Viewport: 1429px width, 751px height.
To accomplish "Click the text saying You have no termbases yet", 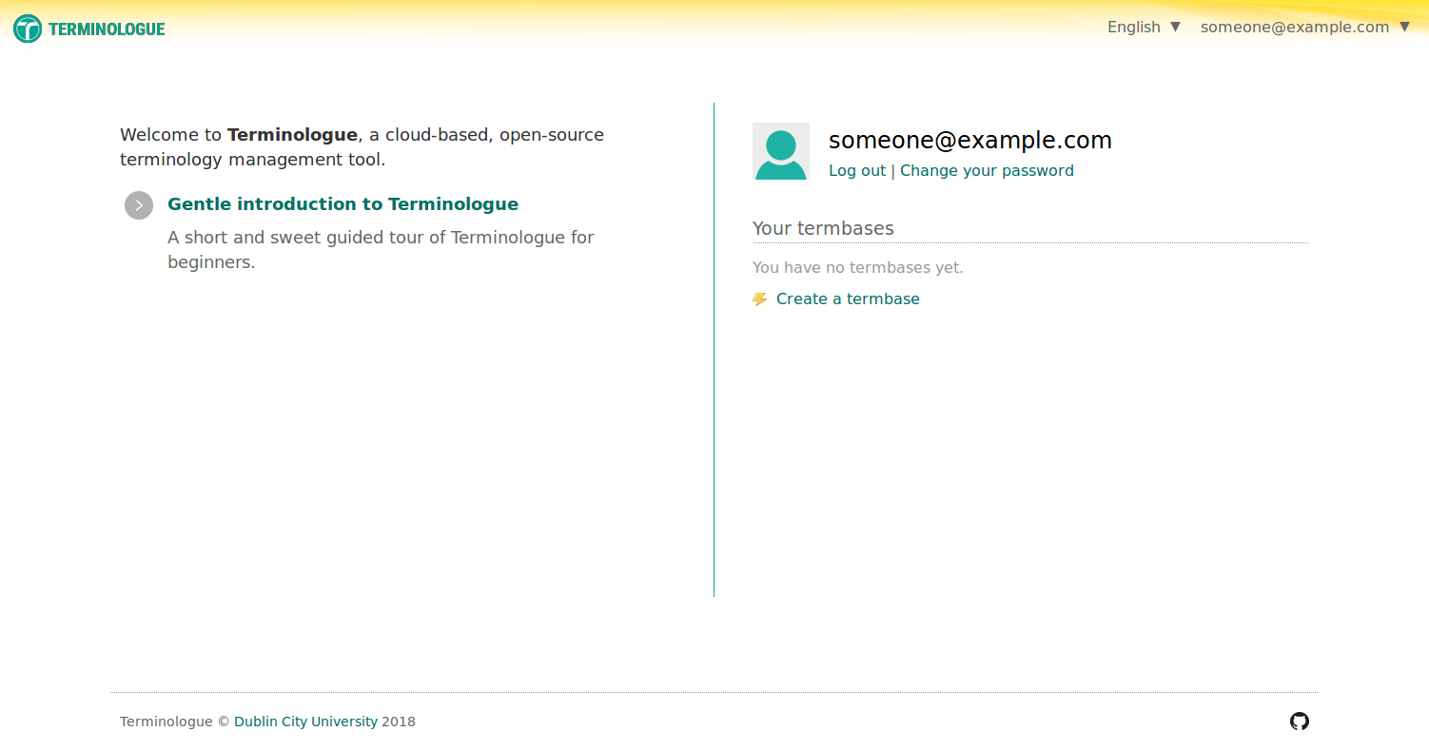I will (x=857, y=267).
